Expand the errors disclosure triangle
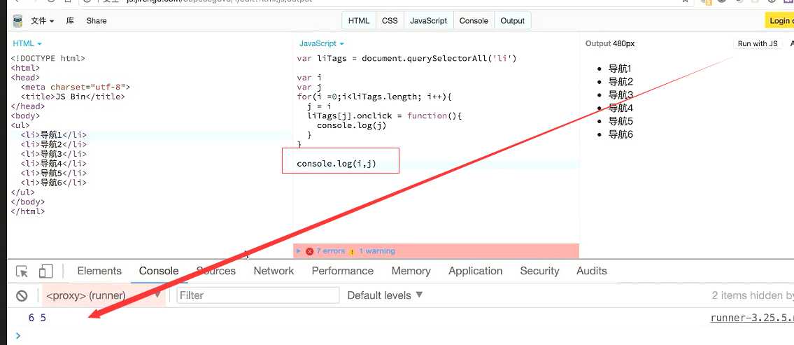The image size is (794, 345). coord(299,251)
